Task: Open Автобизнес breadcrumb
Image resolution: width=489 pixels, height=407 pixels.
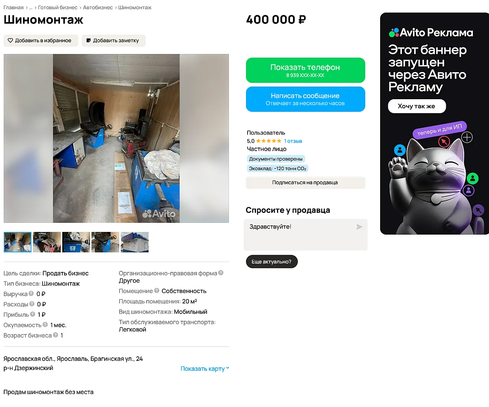Action: [98, 8]
